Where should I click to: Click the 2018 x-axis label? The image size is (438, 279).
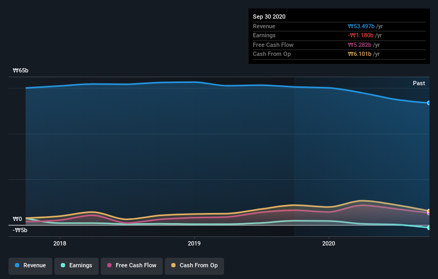pyautogui.click(x=60, y=243)
